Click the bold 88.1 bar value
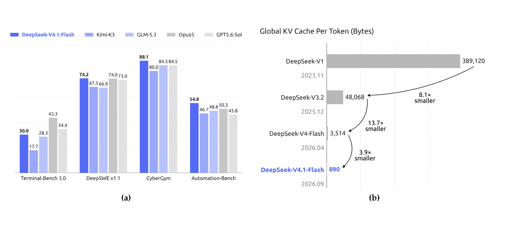This screenshot has height=231, width=510. tap(144, 57)
